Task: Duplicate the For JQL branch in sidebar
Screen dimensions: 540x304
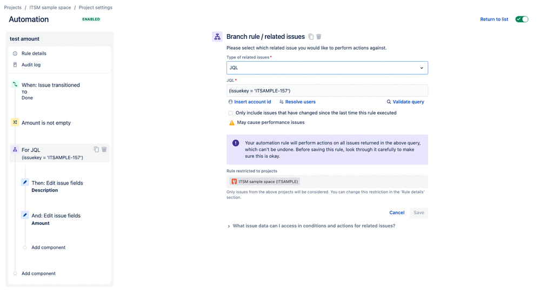Action: (96, 149)
